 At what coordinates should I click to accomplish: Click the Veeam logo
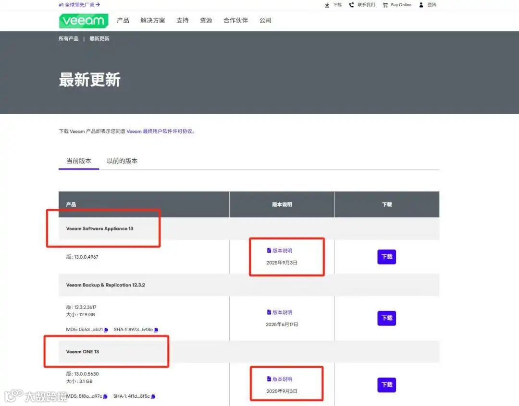point(84,21)
